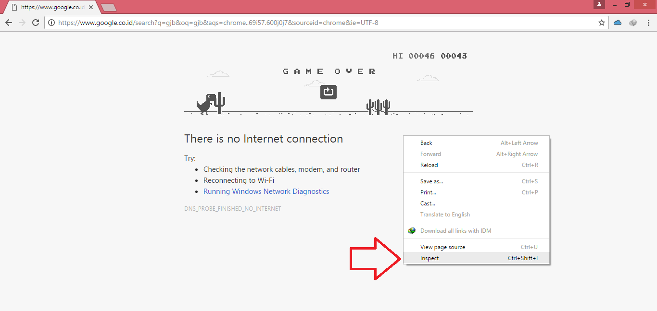Click the blue cloud extension icon
The height and width of the screenshot is (311, 657).
(x=617, y=22)
